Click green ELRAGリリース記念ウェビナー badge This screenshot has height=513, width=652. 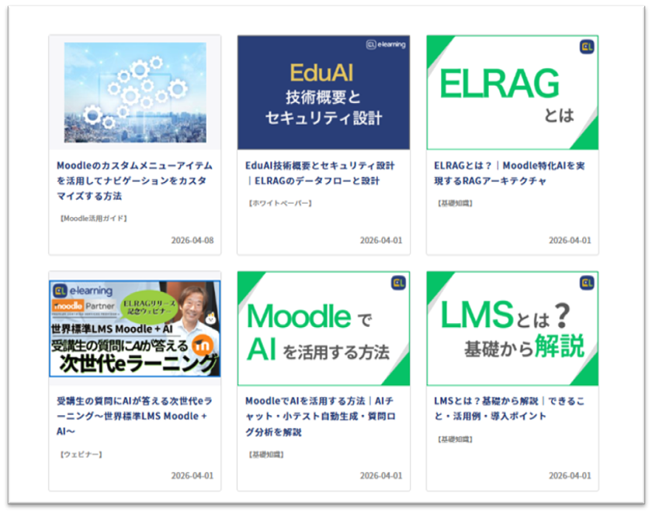pyautogui.click(x=149, y=307)
